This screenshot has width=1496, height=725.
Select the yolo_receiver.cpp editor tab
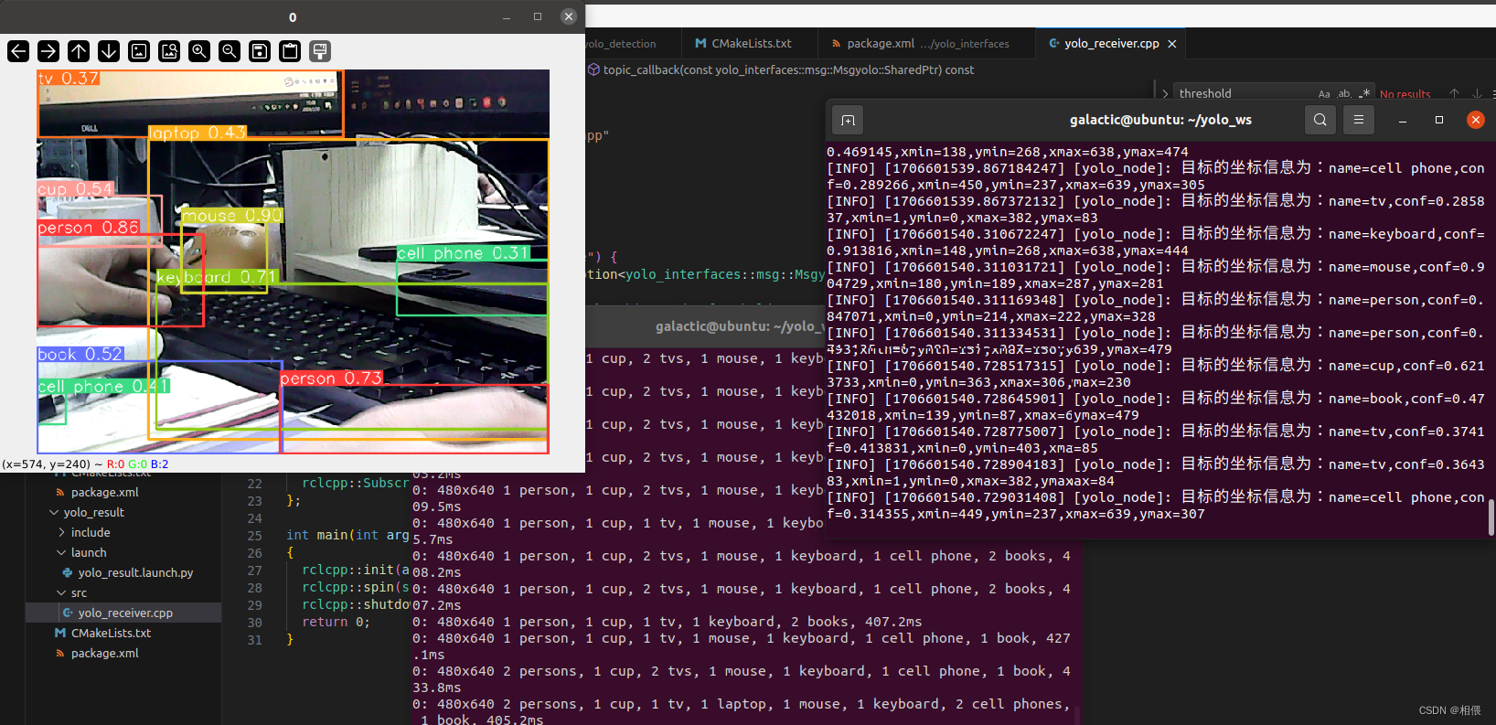(x=1111, y=43)
